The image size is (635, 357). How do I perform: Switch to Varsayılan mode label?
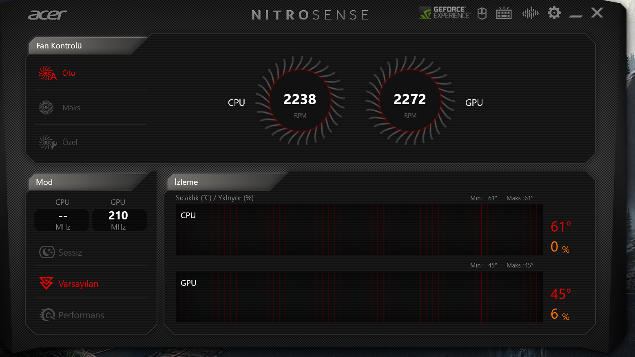tap(78, 284)
